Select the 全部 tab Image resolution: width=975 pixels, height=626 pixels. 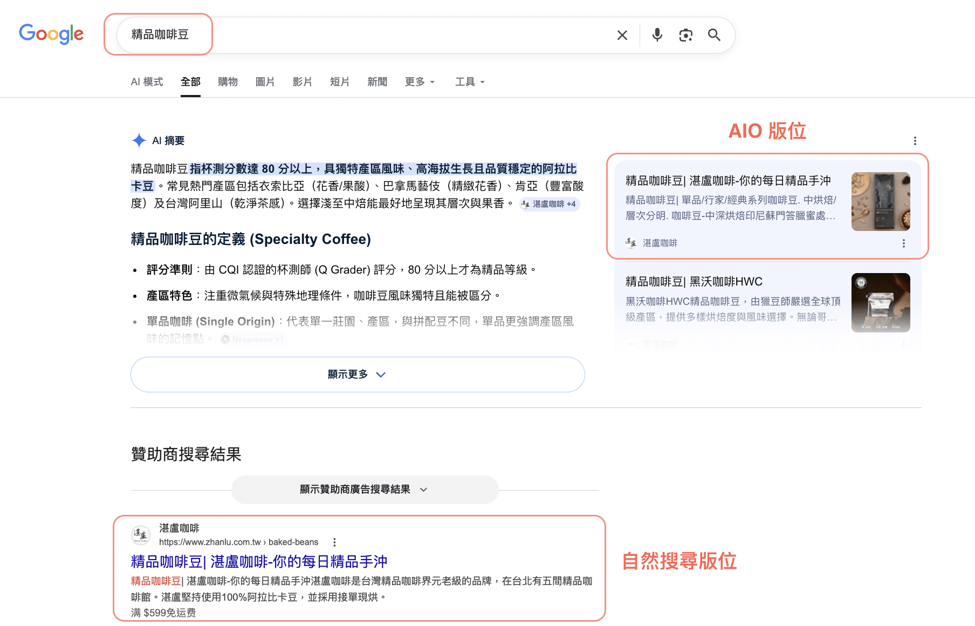(x=190, y=81)
